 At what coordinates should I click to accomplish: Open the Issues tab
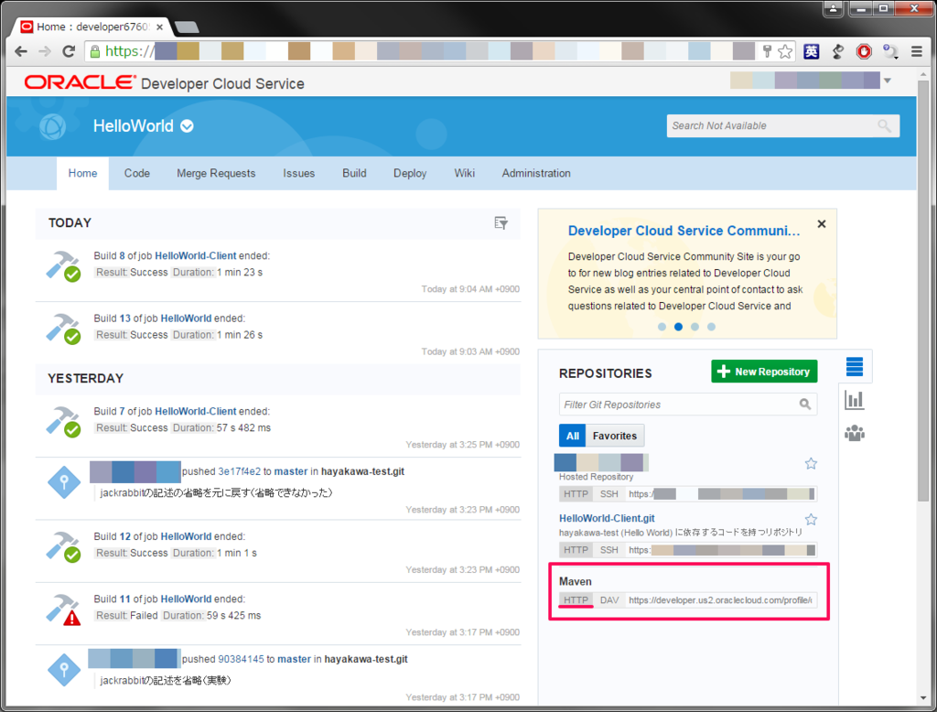pyautogui.click(x=299, y=173)
